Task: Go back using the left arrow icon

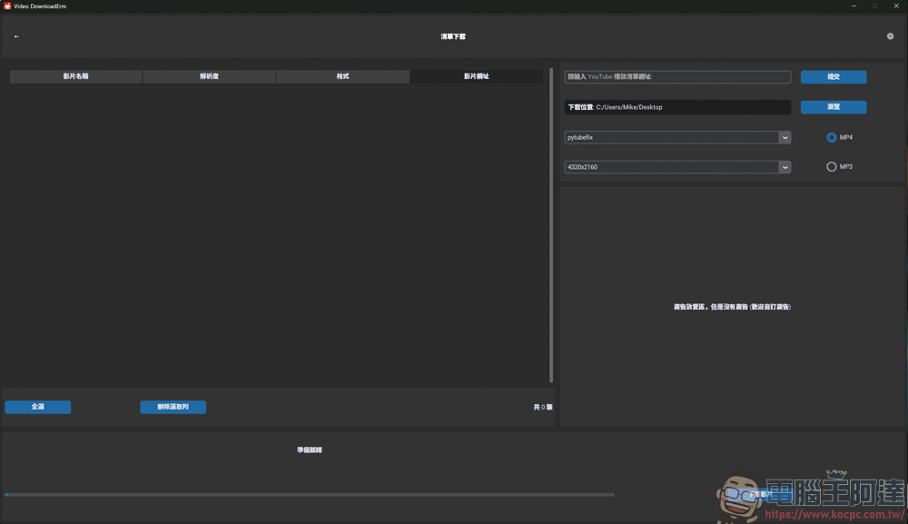Action: pos(16,36)
